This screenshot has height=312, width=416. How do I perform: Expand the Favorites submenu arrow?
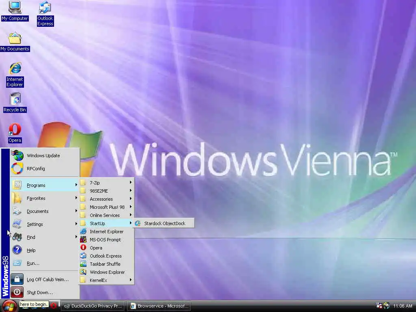click(x=76, y=198)
